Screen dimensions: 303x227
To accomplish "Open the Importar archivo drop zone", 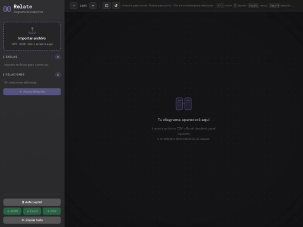I will click(32, 36).
